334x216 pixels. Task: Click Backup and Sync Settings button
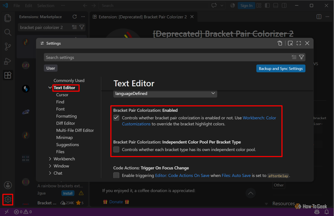[x=281, y=69]
